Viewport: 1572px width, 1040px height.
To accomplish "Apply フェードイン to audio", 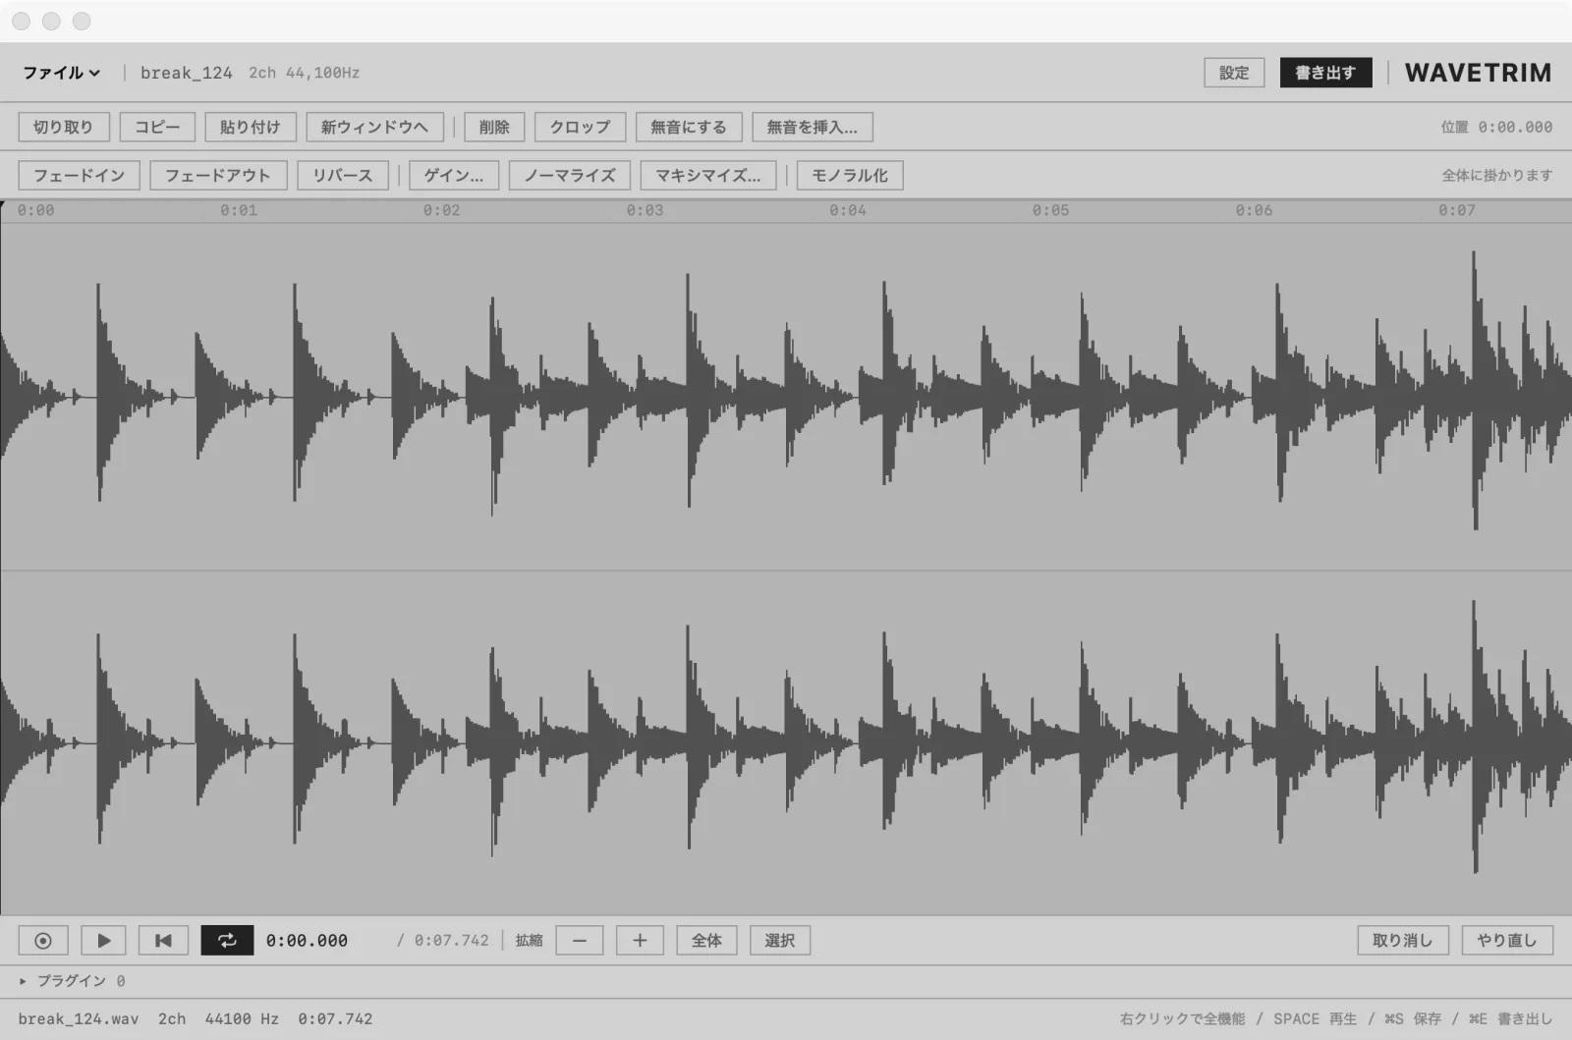I will pyautogui.click(x=80, y=176).
